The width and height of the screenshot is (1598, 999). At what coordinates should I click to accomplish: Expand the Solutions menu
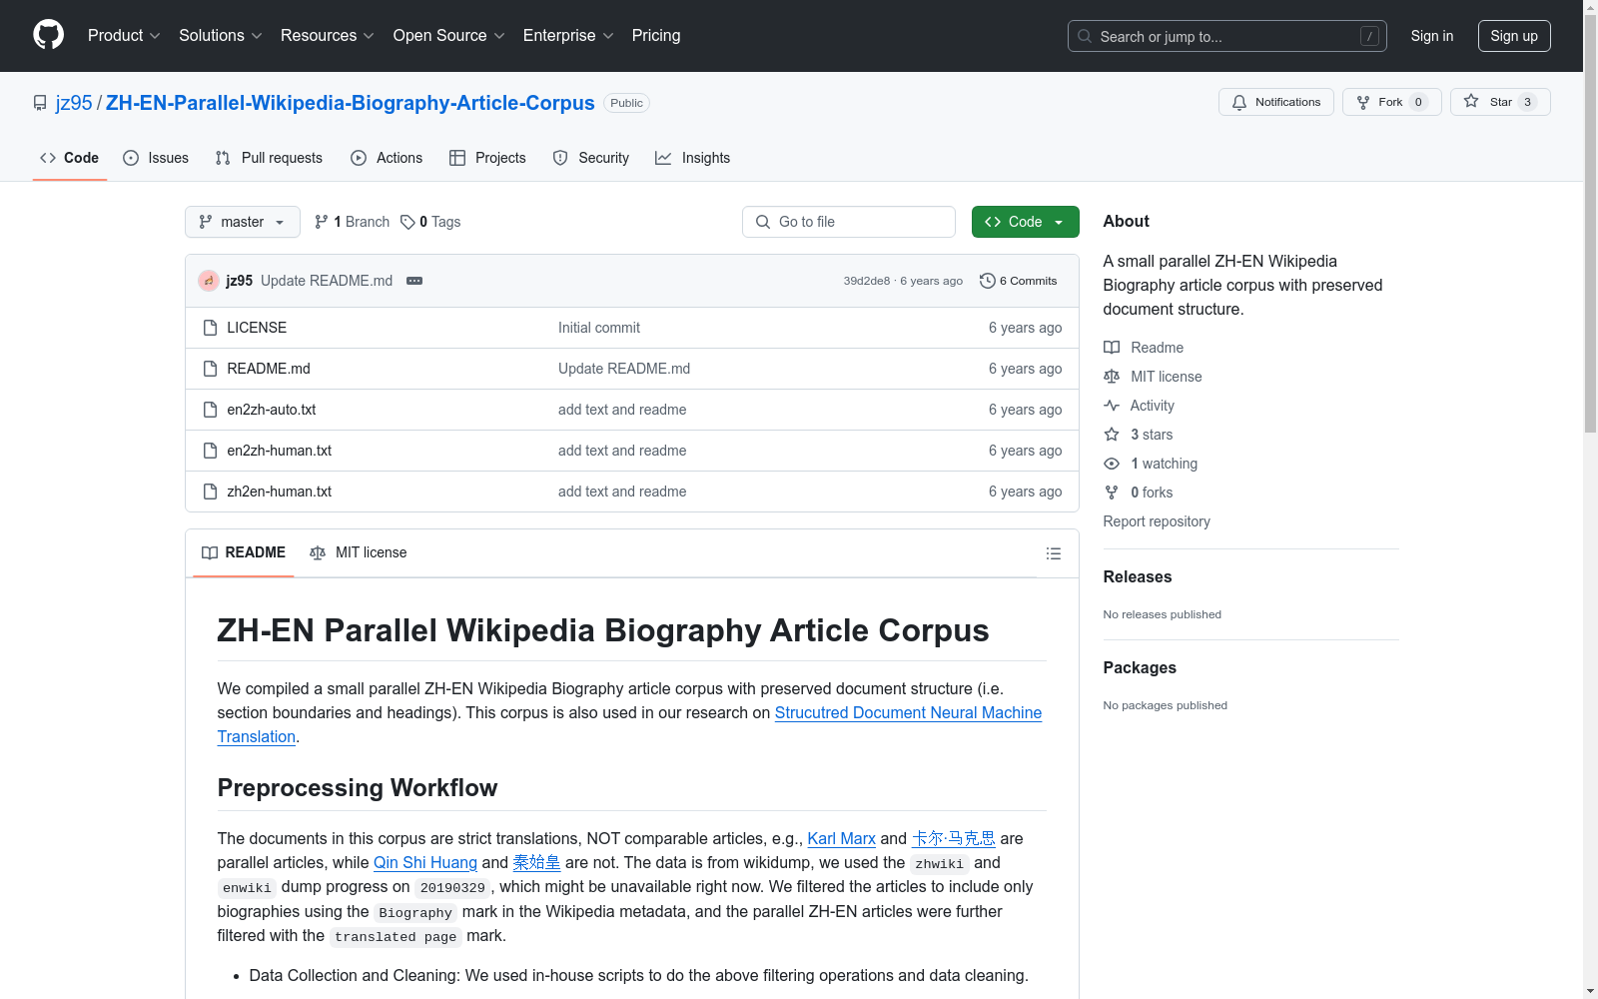coord(221,36)
